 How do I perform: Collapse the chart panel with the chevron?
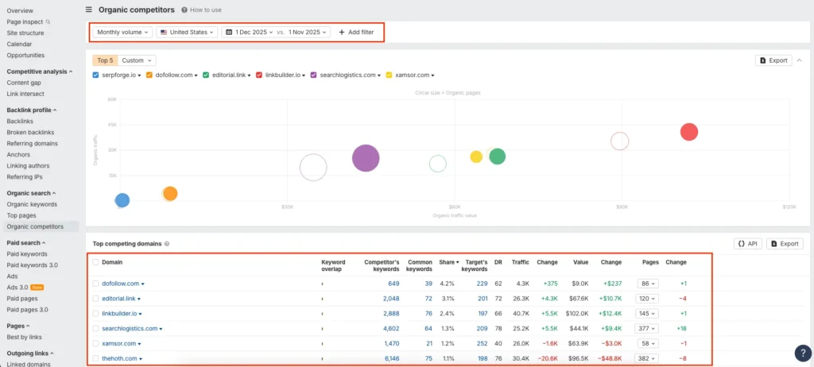(799, 60)
